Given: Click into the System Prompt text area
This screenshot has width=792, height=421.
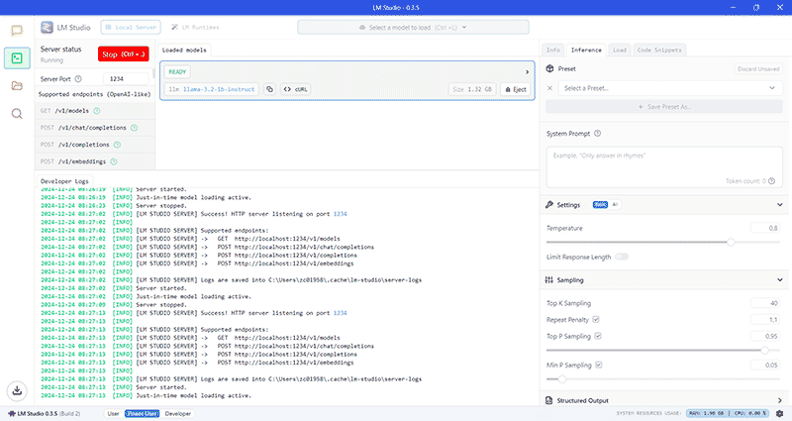Looking at the screenshot, I should click(x=664, y=166).
